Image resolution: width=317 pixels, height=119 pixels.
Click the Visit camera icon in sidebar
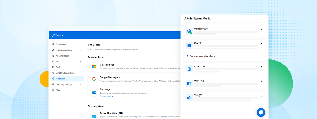53,61
